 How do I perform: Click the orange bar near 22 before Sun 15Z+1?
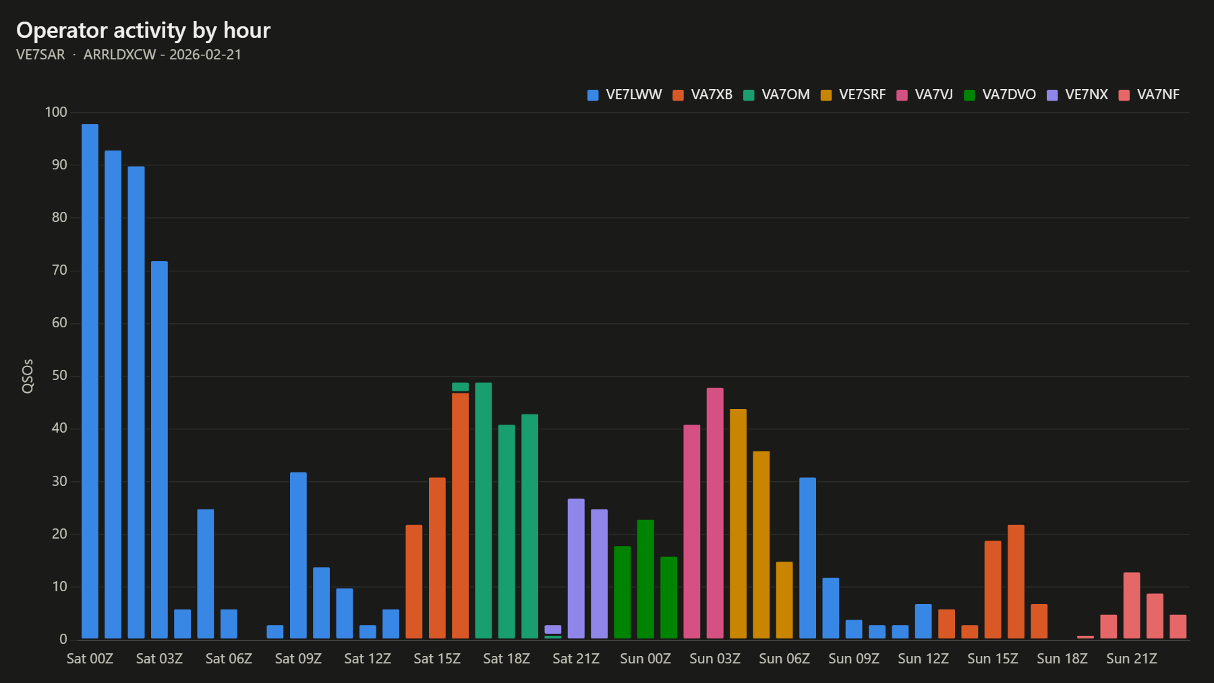[1016, 582]
